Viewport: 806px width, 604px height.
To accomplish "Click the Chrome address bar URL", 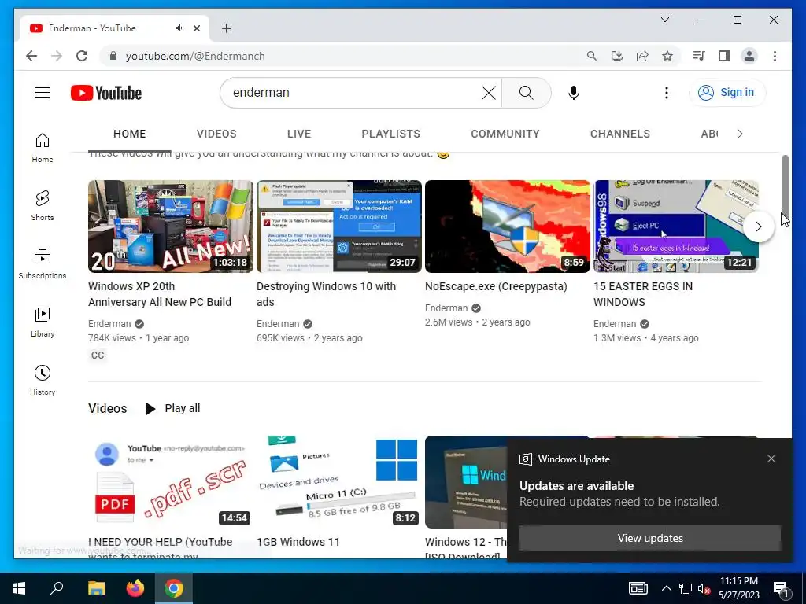I will pos(195,56).
